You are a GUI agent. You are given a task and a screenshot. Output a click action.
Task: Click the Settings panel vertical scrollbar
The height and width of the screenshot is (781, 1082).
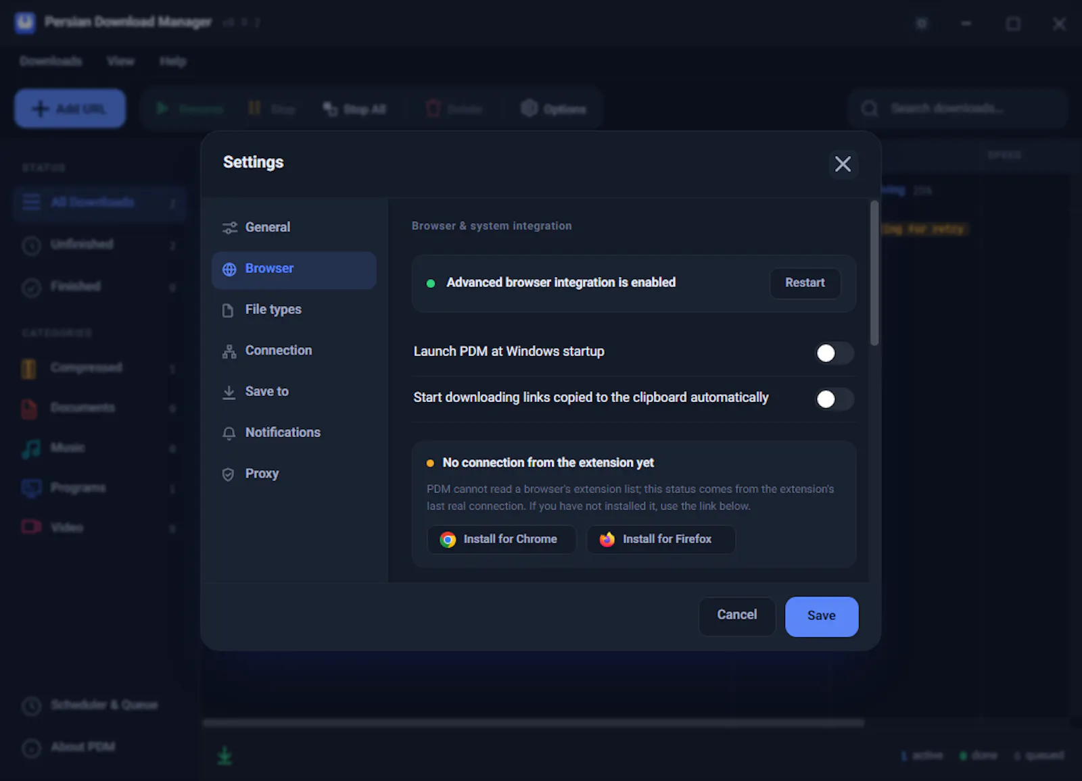click(874, 274)
